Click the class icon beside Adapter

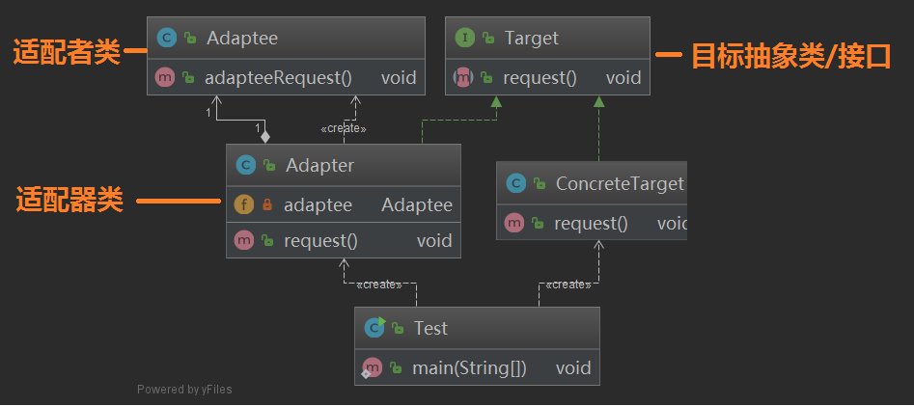point(245,165)
